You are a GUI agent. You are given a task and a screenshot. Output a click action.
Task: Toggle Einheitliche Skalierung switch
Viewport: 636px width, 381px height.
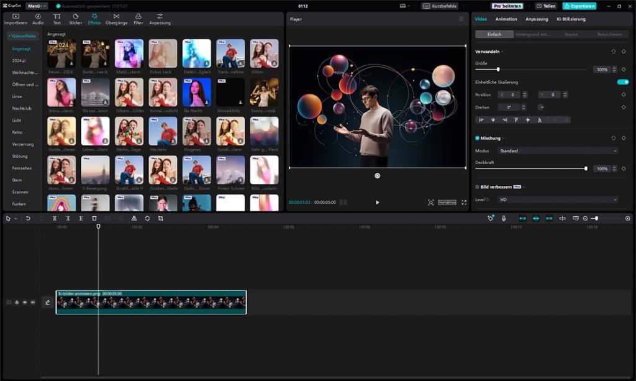(x=622, y=82)
